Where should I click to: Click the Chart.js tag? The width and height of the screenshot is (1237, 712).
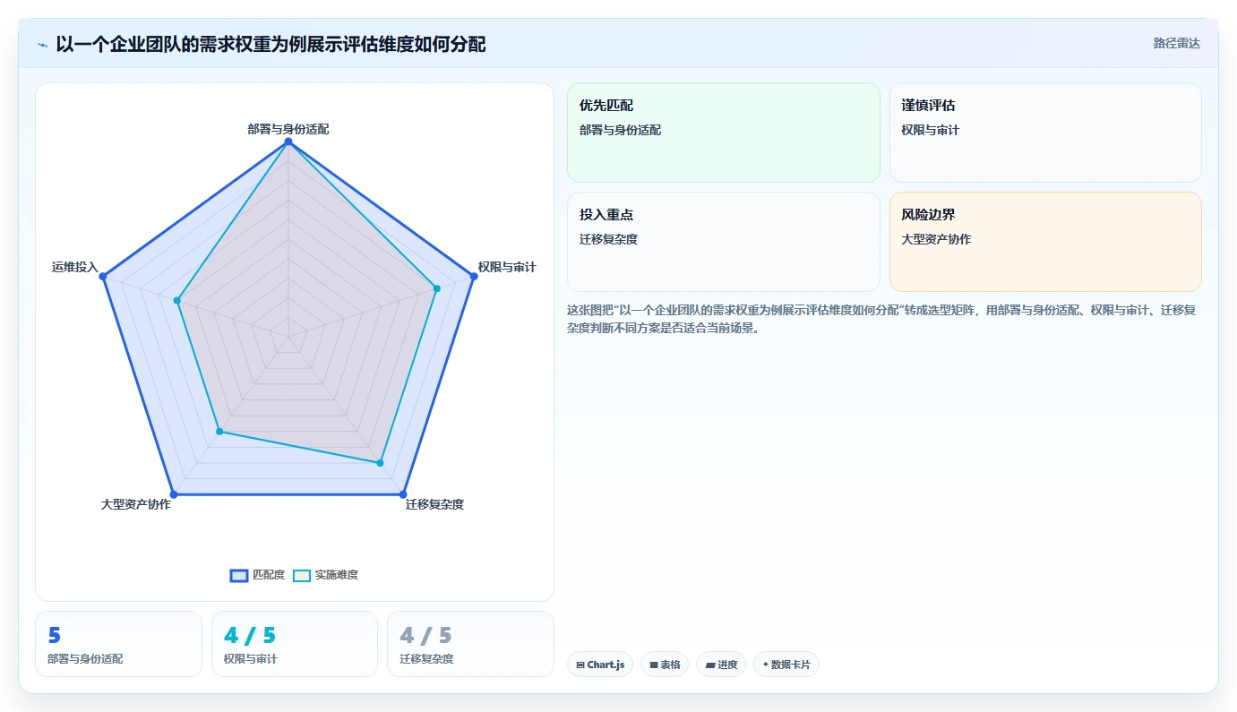[600, 665]
